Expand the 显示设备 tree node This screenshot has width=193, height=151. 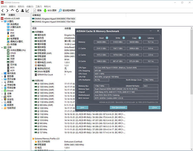(x=2, y=79)
